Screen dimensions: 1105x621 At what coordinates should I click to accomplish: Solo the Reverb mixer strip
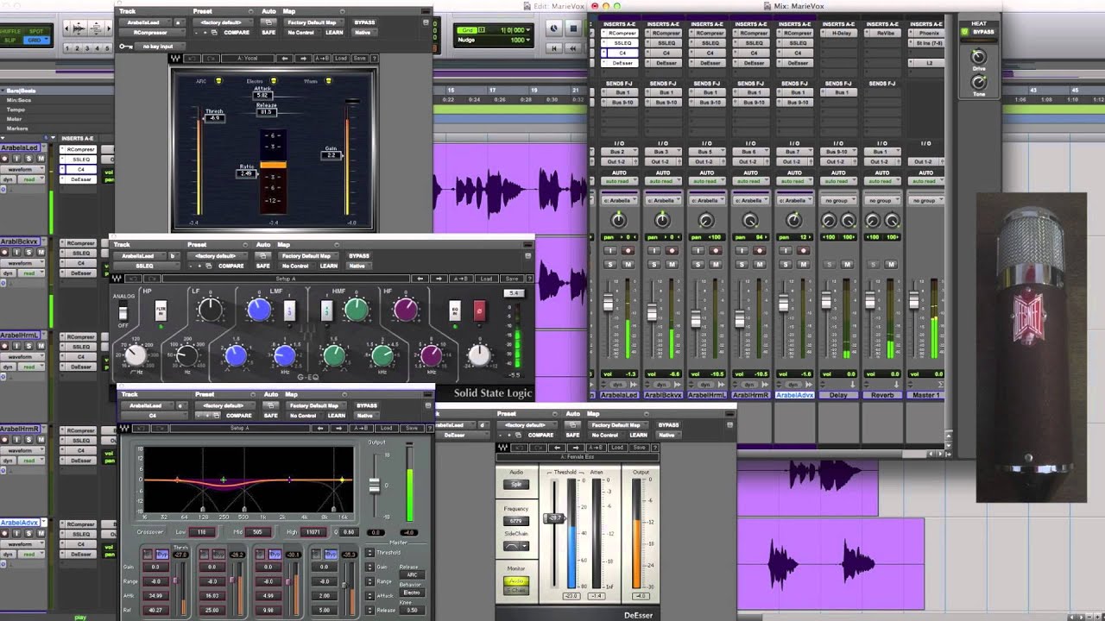coord(872,264)
